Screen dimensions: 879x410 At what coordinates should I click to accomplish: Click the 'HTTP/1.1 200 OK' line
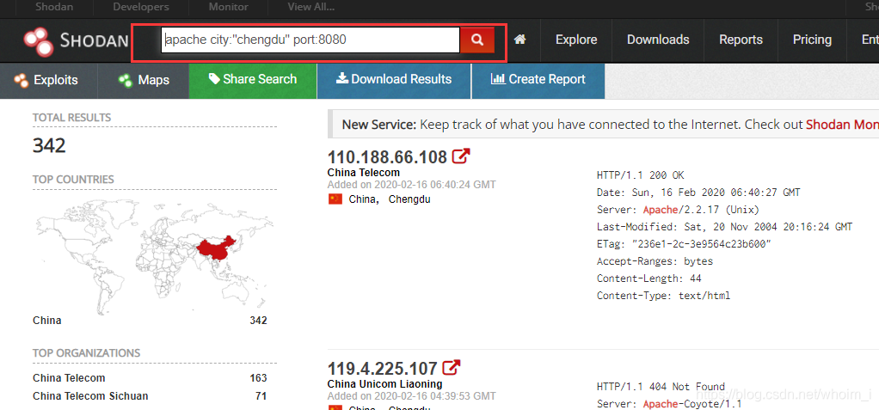[x=640, y=175]
